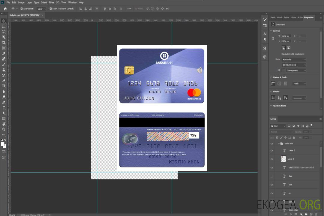Hide Layer 3 using its eye icon
Viewport: 324px width, 216px height.
[272, 159]
